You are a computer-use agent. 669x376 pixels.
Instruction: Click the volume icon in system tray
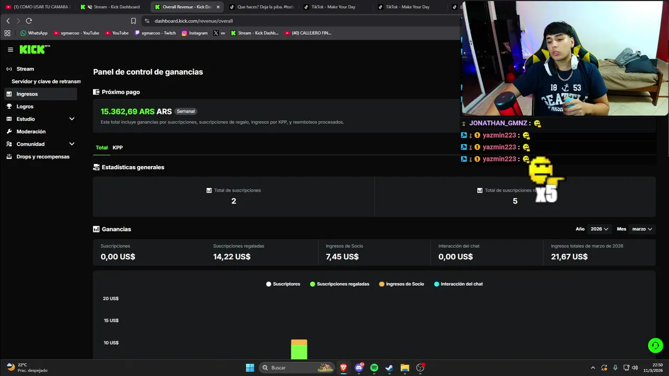pos(635,368)
